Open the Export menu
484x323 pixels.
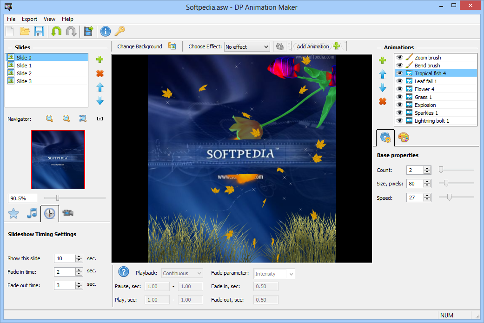point(29,19)
